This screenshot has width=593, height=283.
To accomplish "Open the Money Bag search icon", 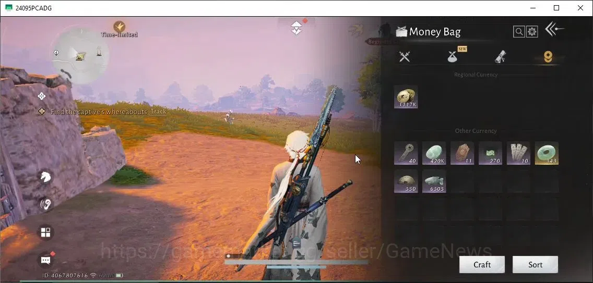I will pos(518,32).
